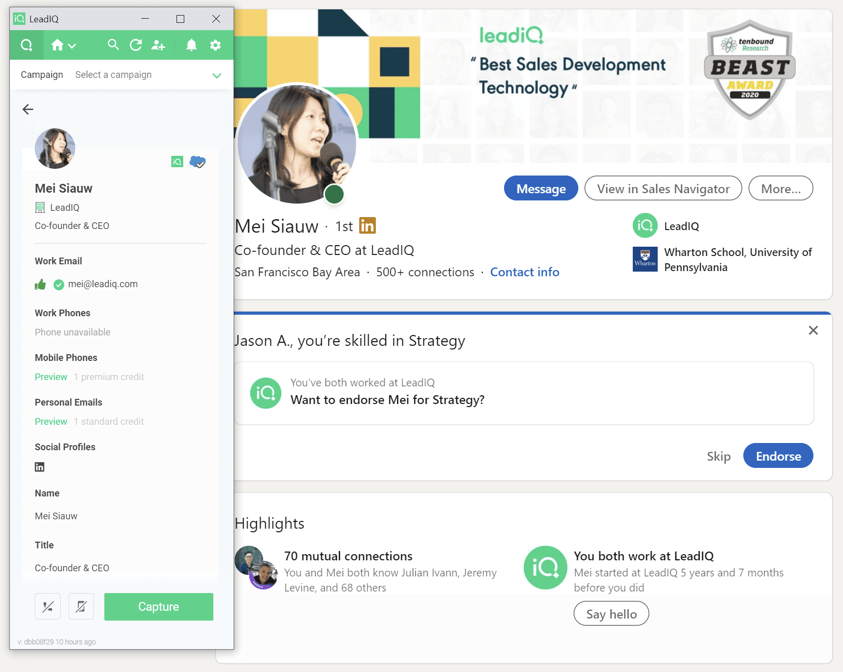Preview mobile phones for premium credit
Image resolution: width=843 pixels, height=672 pixels.
point(51,377)
